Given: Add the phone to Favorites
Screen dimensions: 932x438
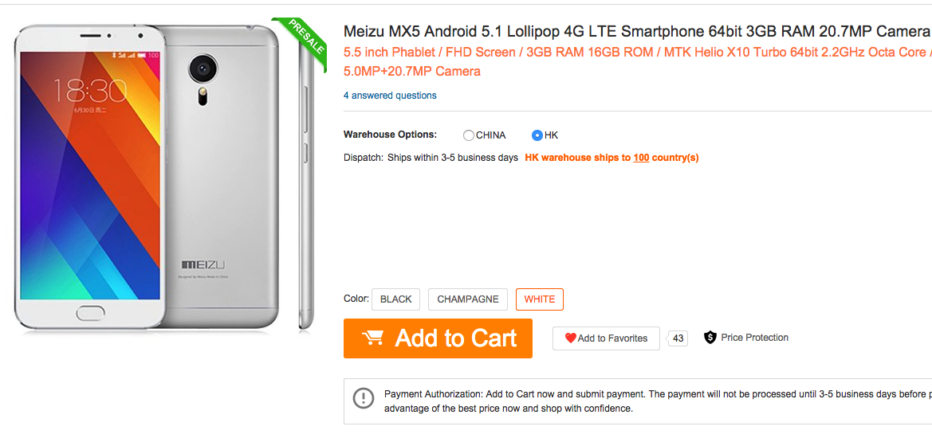Looking at the screenshot, I should pos(606,338).
